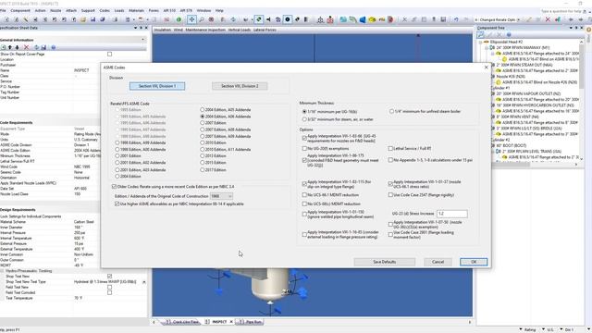
Task: Select the 2017 Edition radio button
Action: tap(203, 169)
